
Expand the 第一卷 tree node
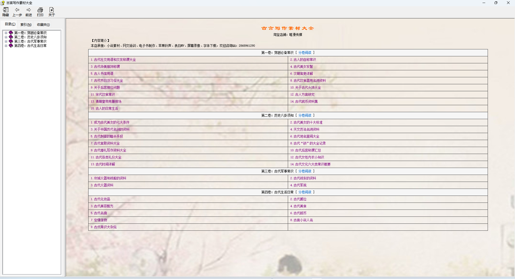[6, 33]
